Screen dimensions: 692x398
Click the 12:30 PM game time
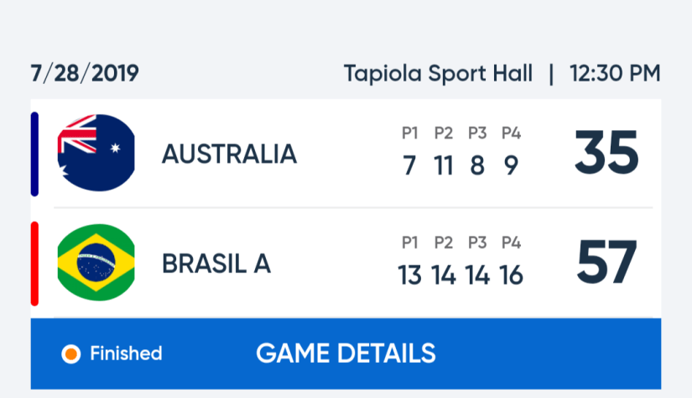pyautogui.click(x=615, y=74)
